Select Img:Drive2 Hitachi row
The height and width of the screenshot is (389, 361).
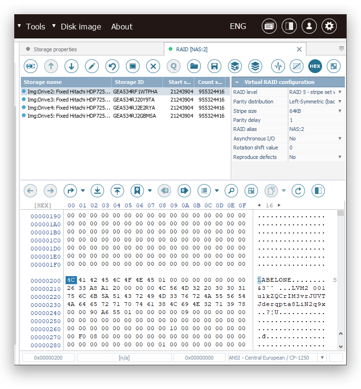pos(125,92)
